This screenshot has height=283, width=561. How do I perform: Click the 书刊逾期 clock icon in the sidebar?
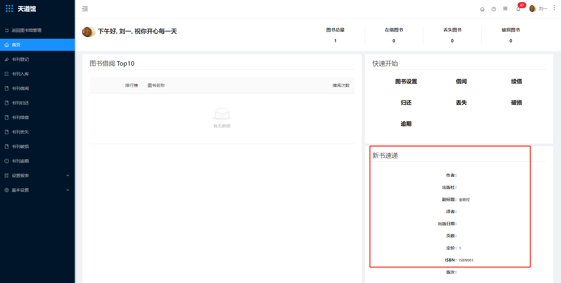(7, 161)
